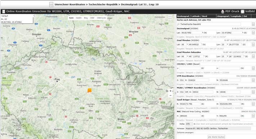256x139 pixels.
Task: Calculate from CH1903 / LV03 row
Action: click(253, 68)
